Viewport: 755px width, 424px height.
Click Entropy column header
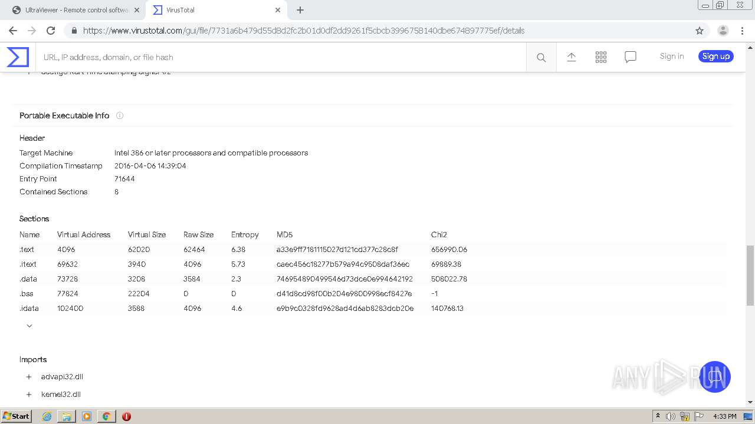click(x=245, y=234)
